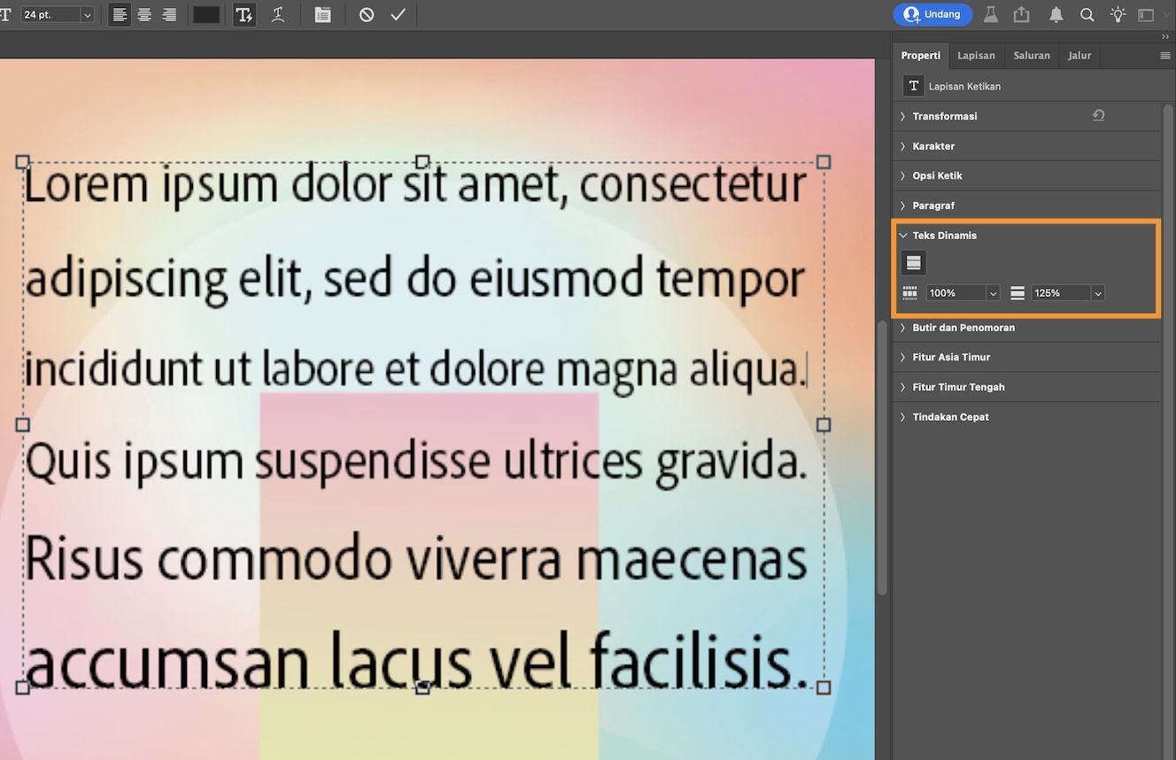Click the Lapisan Ketikan label

point(964,86)
